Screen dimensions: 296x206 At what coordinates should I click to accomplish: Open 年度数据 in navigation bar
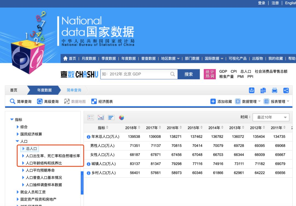[128, 59]
